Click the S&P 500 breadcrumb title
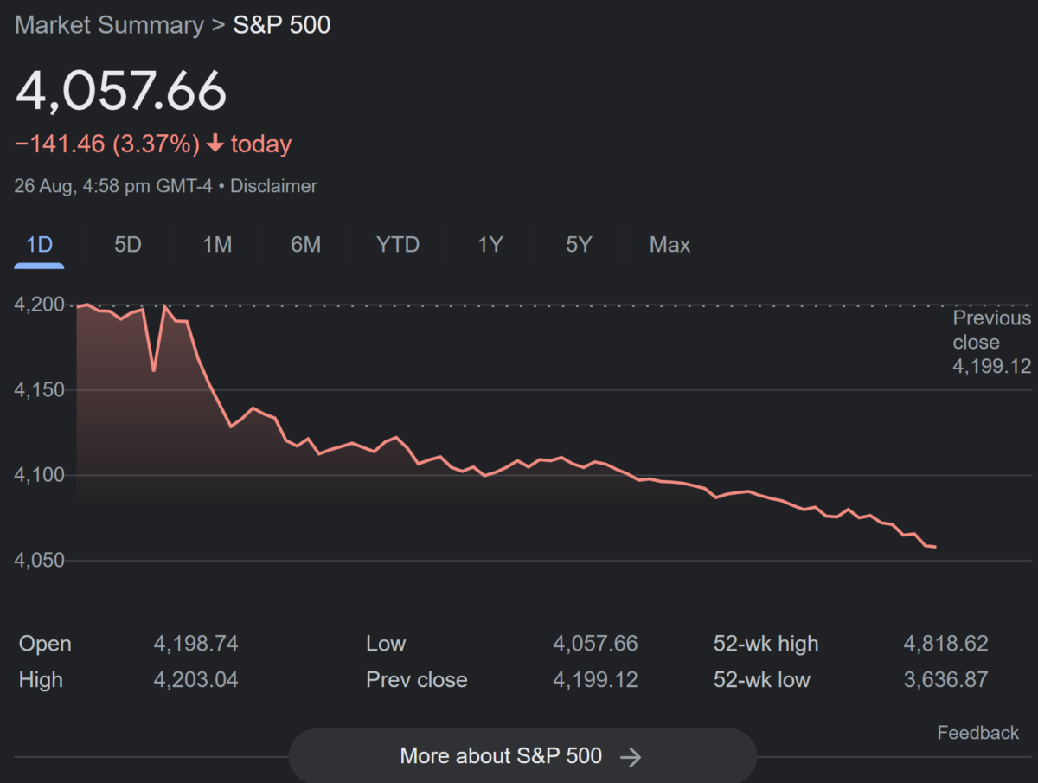Screen dimensions: 1038x783 click(282, 25)
